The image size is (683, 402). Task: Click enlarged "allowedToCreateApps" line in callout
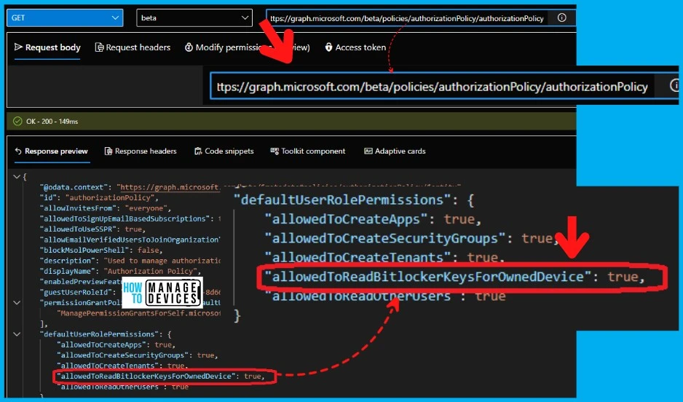[x=374, y=219]
